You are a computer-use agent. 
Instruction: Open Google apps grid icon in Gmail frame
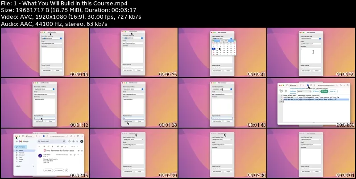pos(78,142)
